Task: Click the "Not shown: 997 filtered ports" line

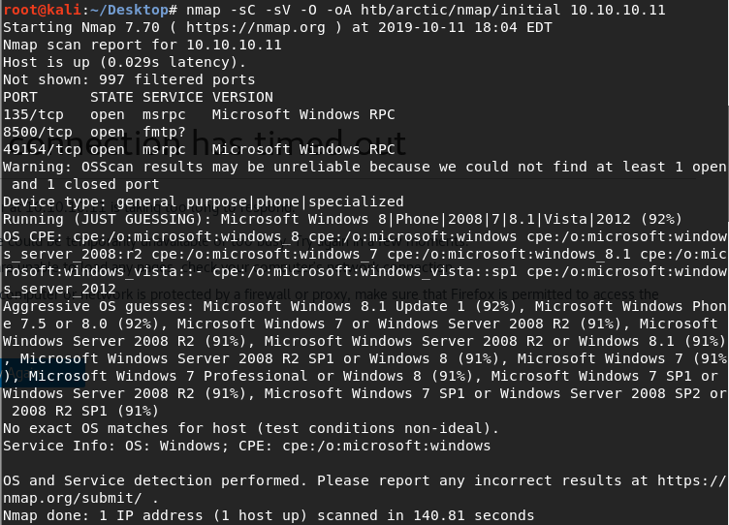Action: pos(129,79)
